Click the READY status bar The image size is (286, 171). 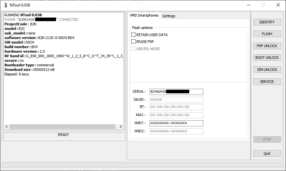64,135
